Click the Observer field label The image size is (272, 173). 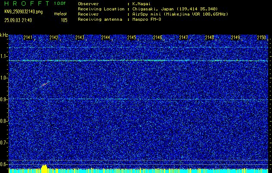pyautogui.click(x=88, y=4)
